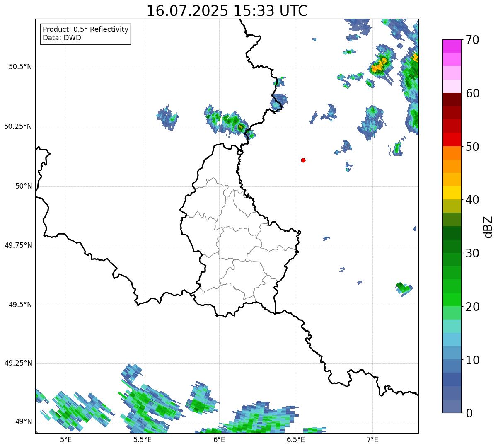The height and width of the screenshot is (448, 498).
Task: Pick the grey-blue swatch at bottom of colorbar
Action: (452, 406)
